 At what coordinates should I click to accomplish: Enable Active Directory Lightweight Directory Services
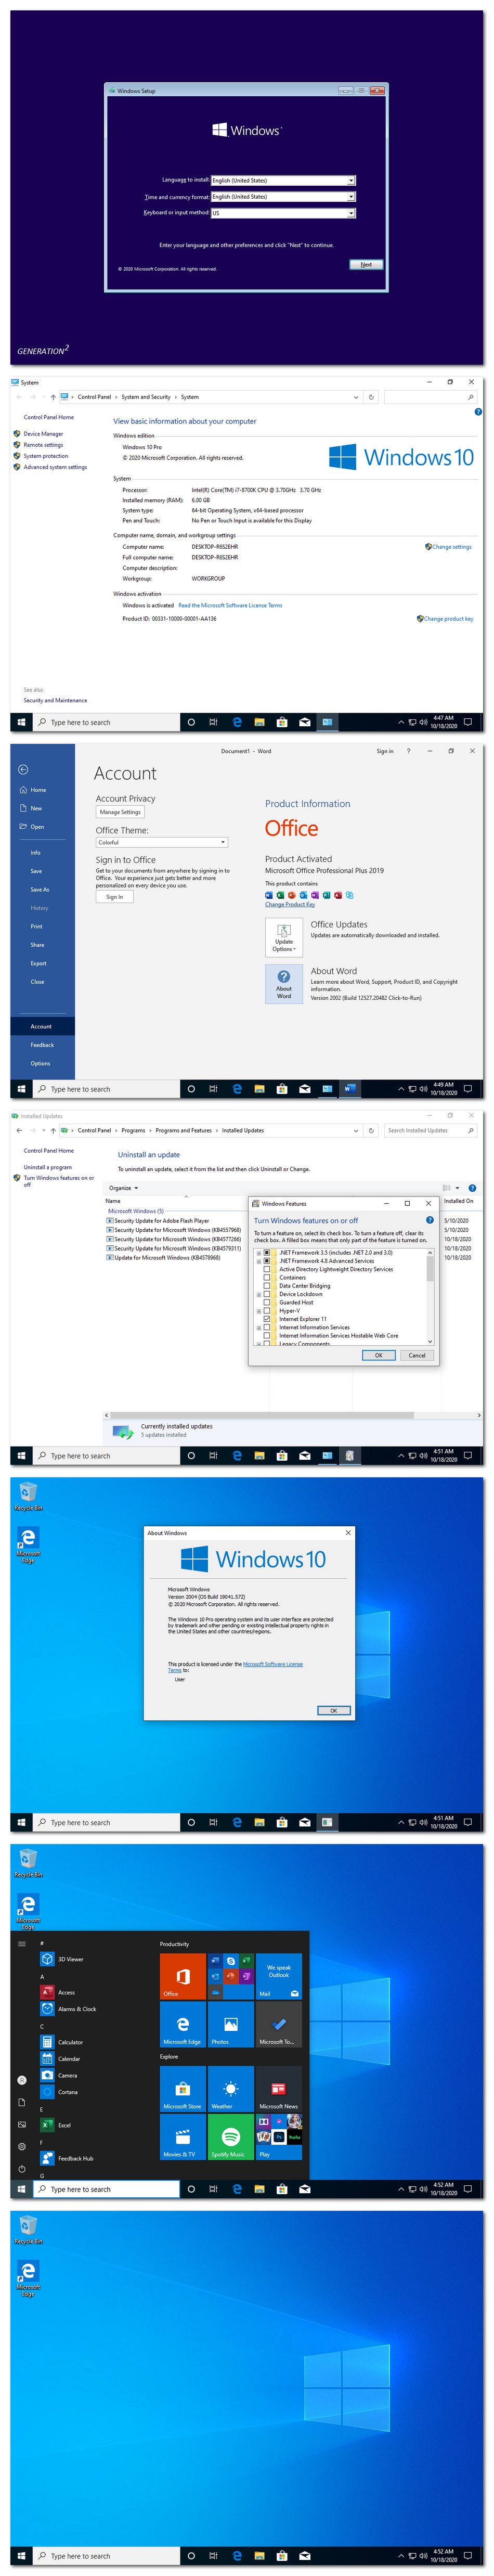[x=266, y=1269]
